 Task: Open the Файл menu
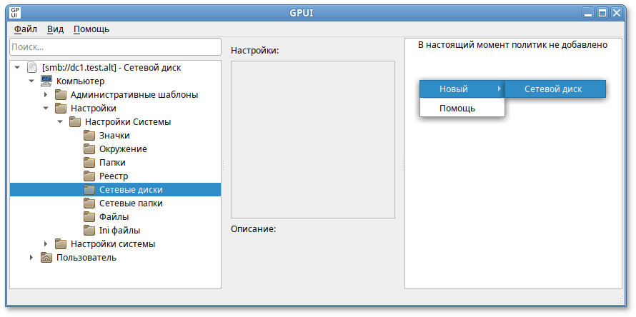coord(26,29)
